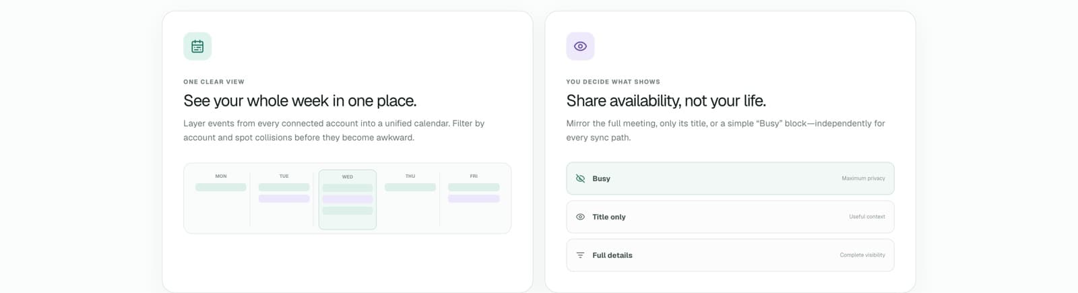Screen dimensions: 1078x293
Task: Click heading 'See your whole week in one place.'
Action: [300, 101]
